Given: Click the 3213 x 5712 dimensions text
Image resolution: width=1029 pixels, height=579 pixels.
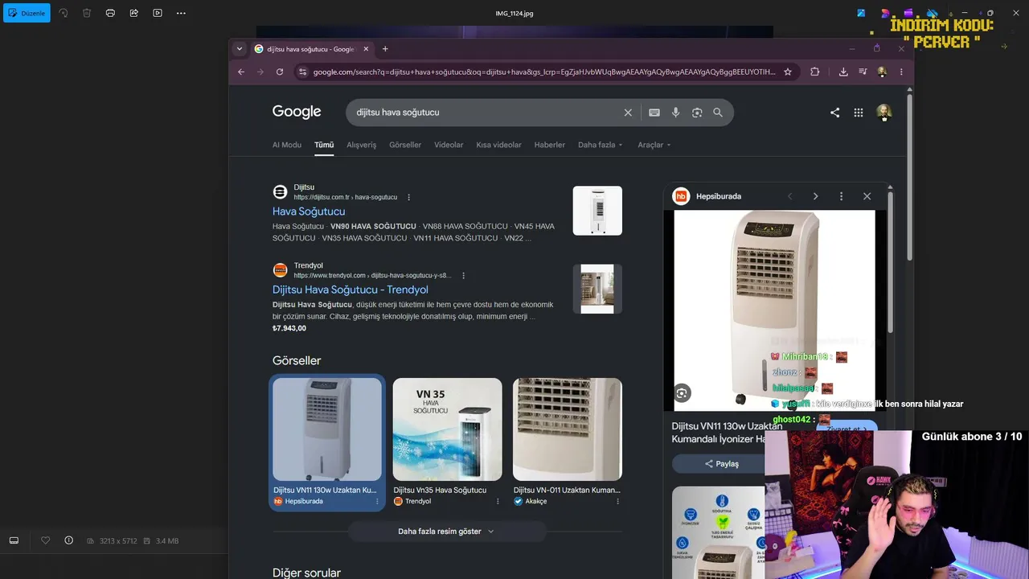Looking at the screenshot, I should (117, 541).
